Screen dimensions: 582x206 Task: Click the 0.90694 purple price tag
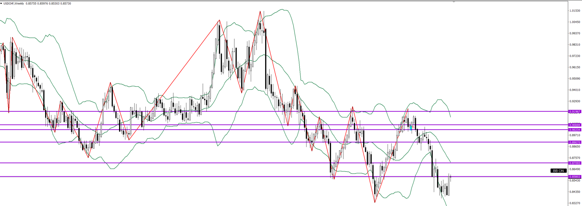point(574,125)
